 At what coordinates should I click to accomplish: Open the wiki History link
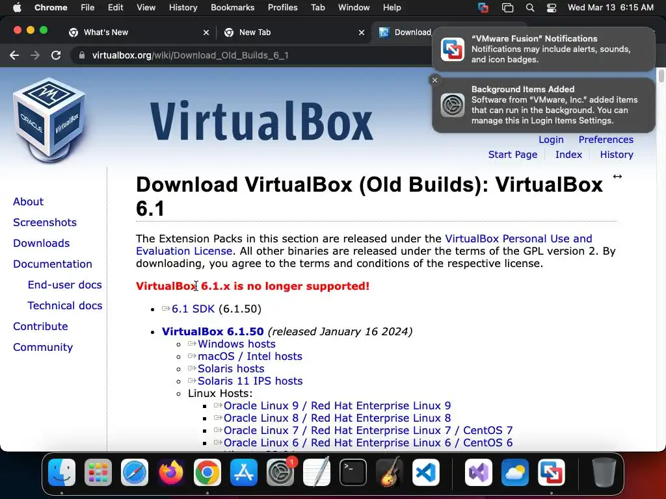point(617,155)
